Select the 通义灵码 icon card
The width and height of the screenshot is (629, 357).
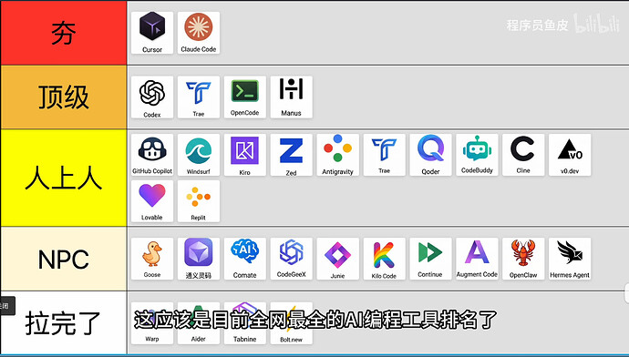pos(199,259)
